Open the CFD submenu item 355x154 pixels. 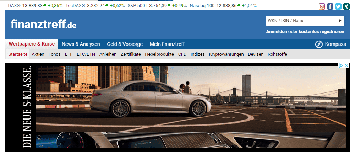tap(182, 54)
